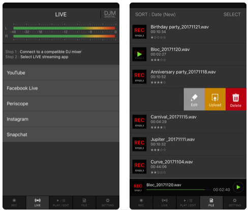
Task: Choose YouTube as streaming app
Action: [x=61, y=73]
